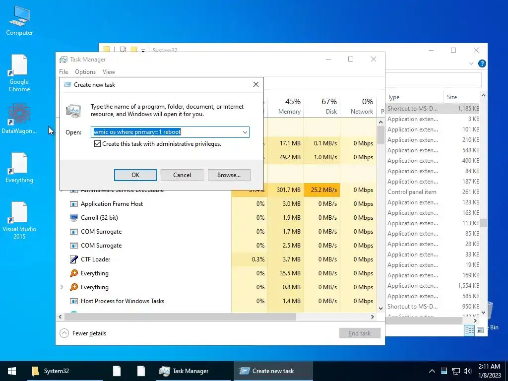This screenshot has width=508, height=381.
Task: Open the Visual Studio 2015 desktop shortcut
Action: (x=19, y=220)
